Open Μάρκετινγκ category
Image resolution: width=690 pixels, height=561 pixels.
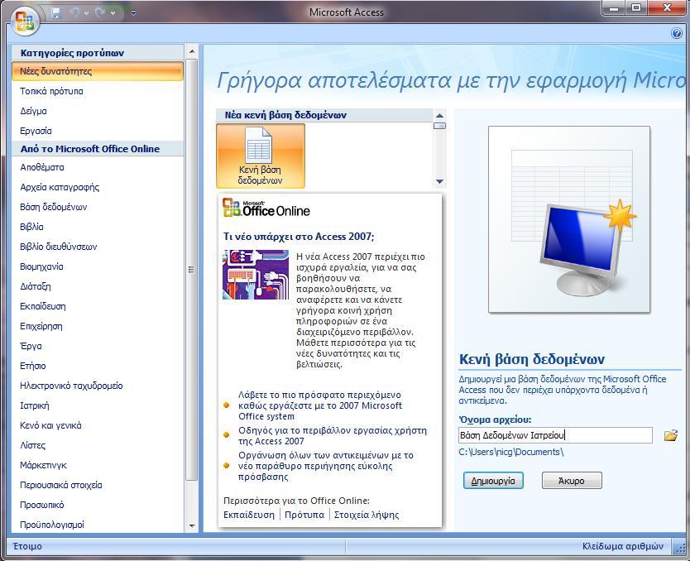pos(98,465)
